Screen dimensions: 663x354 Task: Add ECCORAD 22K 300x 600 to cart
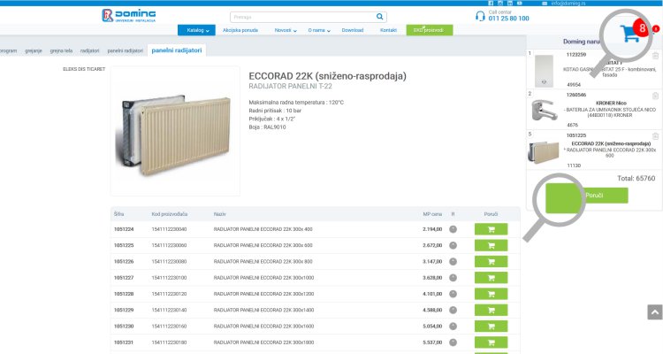coord(491,245)
